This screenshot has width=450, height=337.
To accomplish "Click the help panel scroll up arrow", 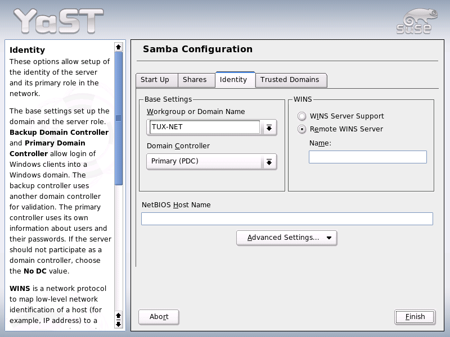I will pos(119,47).
